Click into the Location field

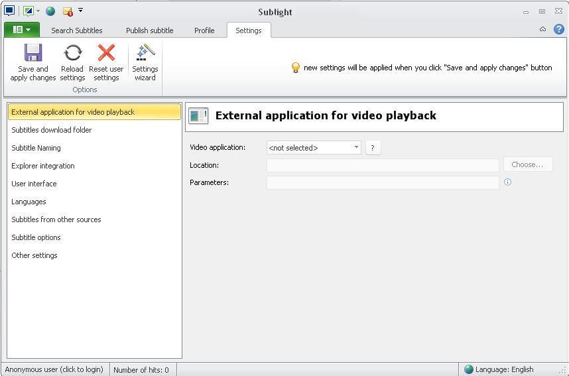tap(383, 165)
